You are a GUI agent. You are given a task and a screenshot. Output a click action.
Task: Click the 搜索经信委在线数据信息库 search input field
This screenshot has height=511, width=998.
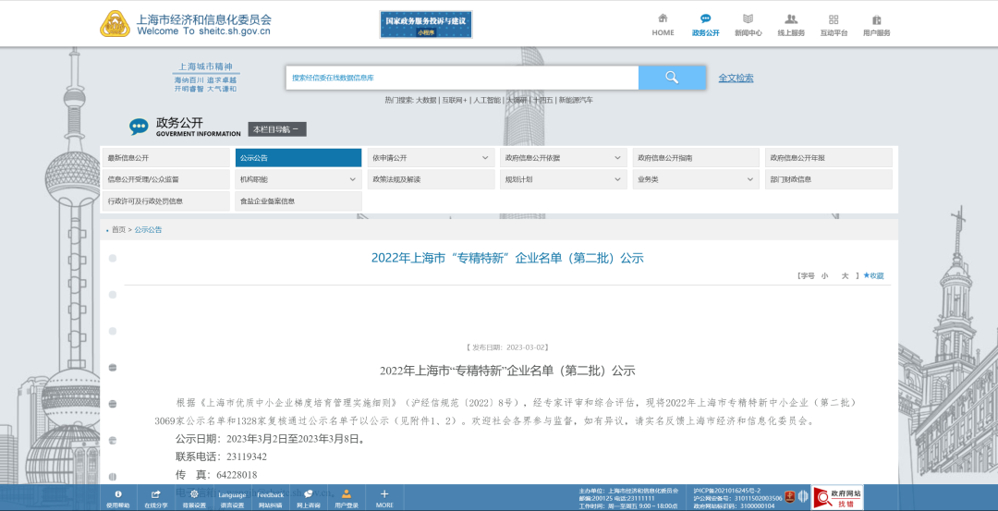[461, 78]
